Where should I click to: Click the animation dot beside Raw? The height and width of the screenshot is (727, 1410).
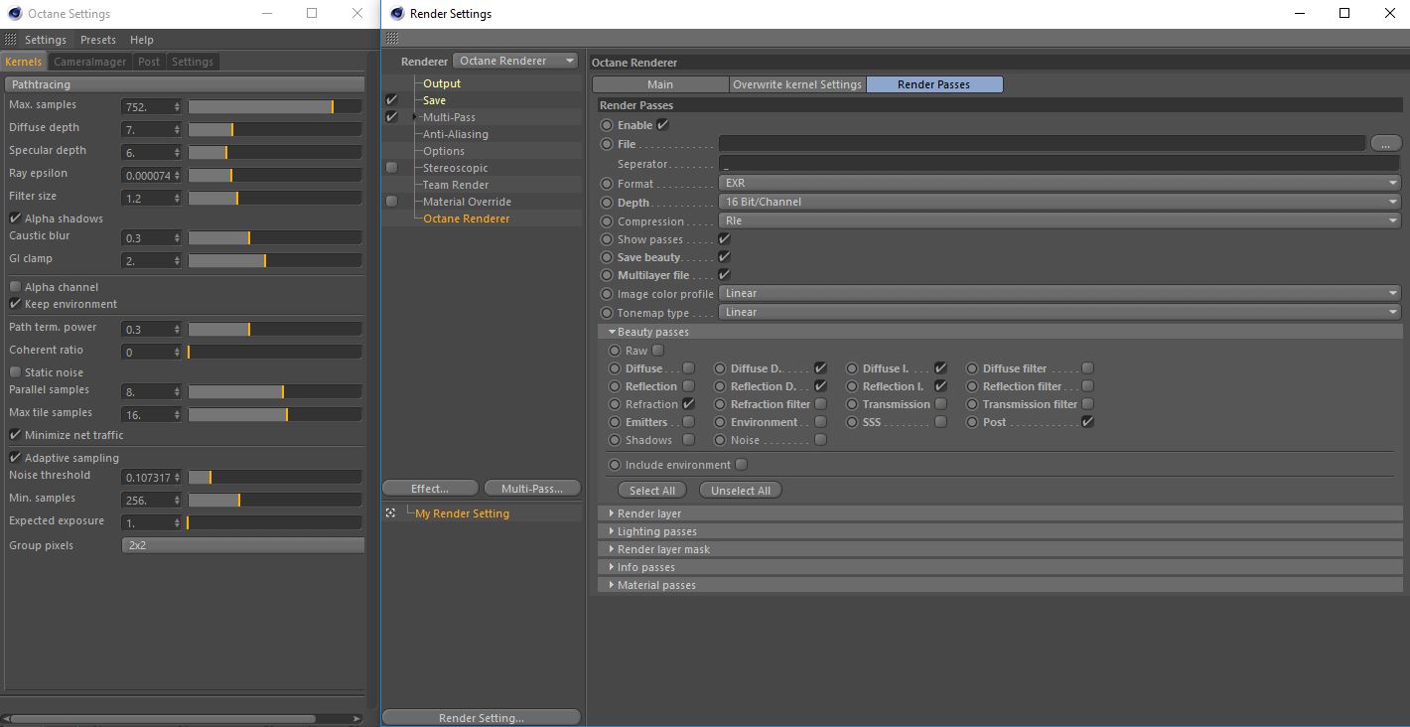615,351
